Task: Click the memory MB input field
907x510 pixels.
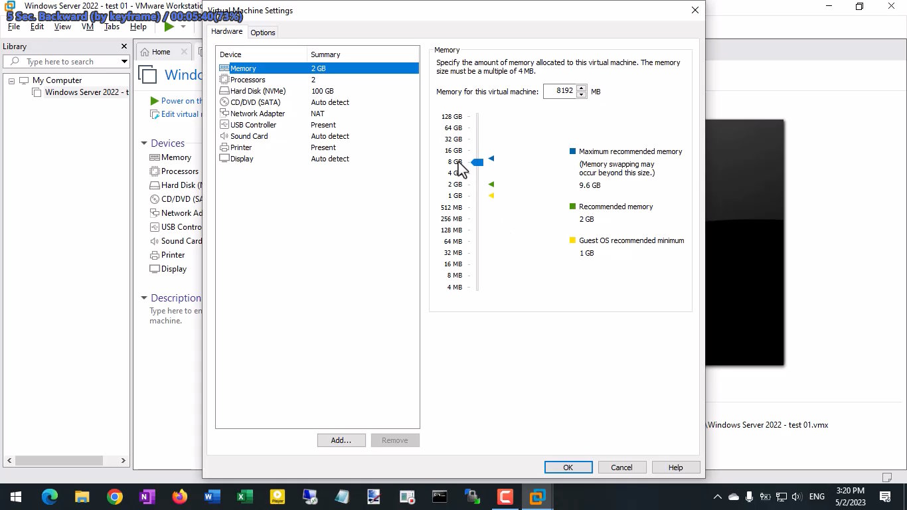Action: tap(560, 91)
